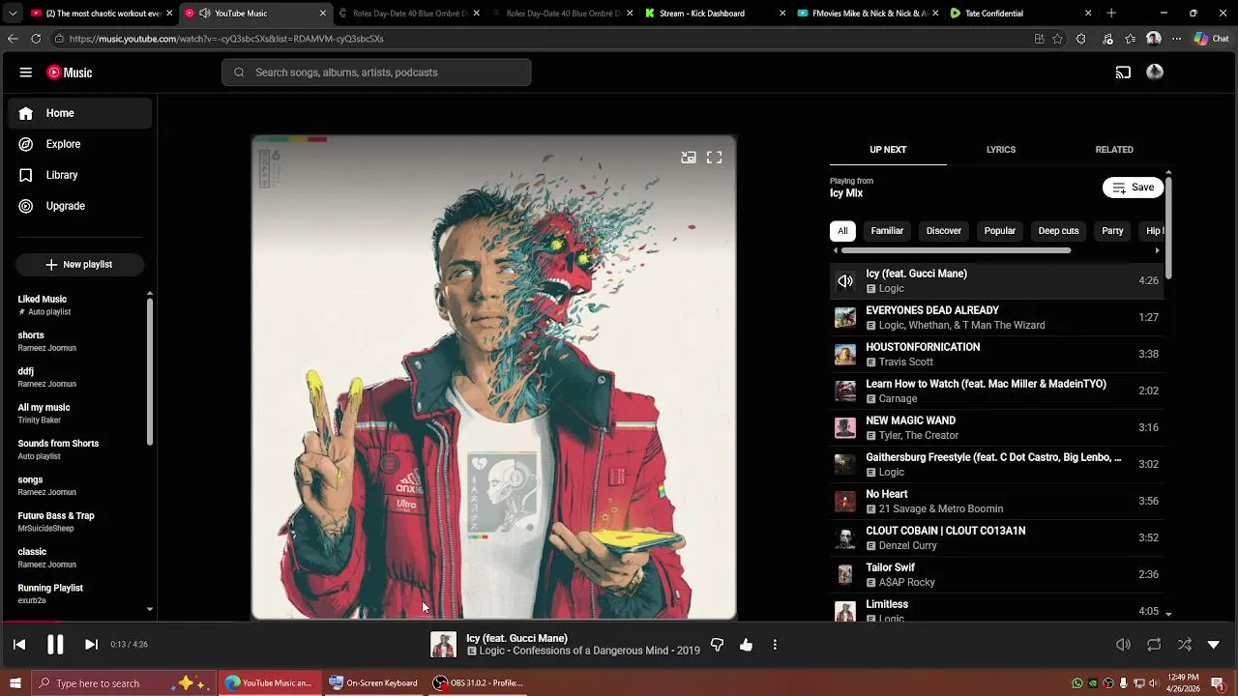Screen dimensions: 1238x696
Task: Switch to Tate Confidential tab
Action: [1020, 14]
